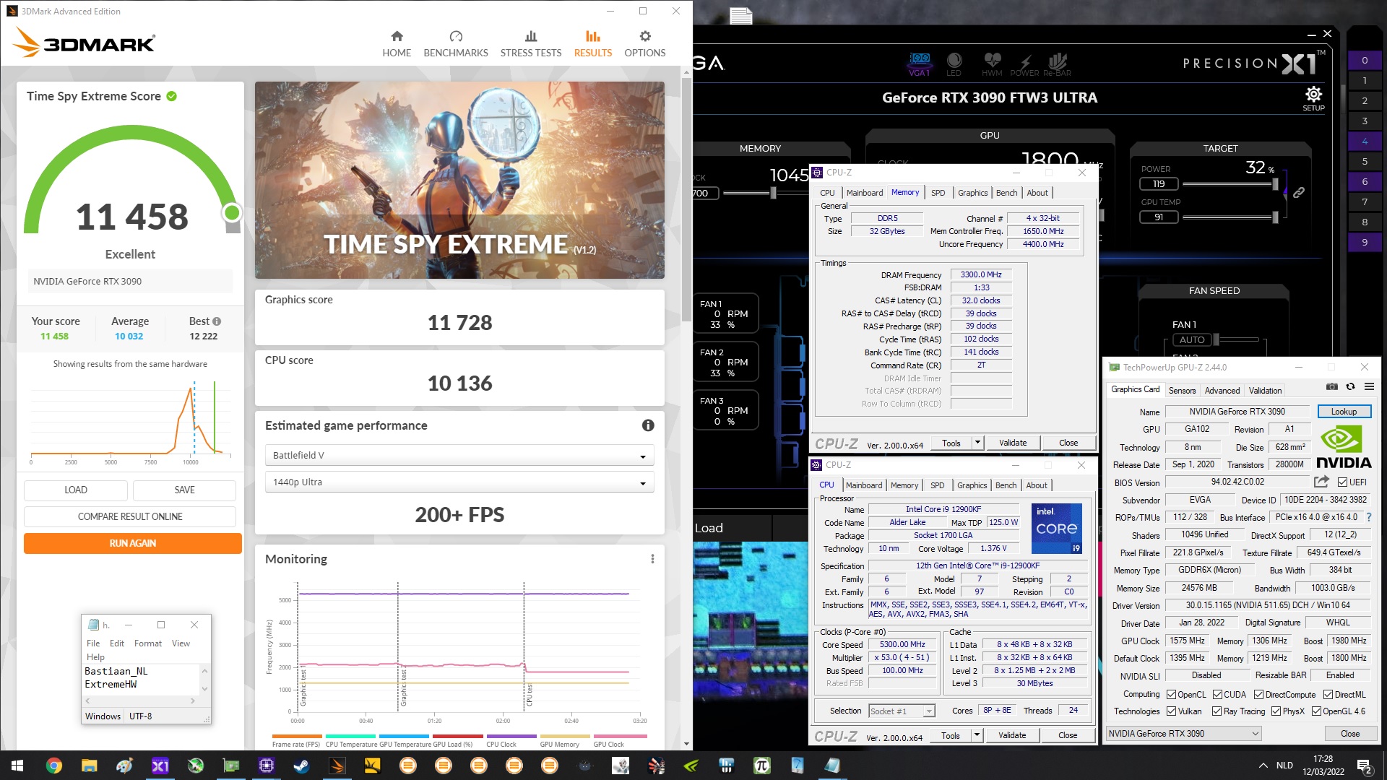1387x780 pixels.
Task: Open Windows Start menu
Action: click(17, 766)
